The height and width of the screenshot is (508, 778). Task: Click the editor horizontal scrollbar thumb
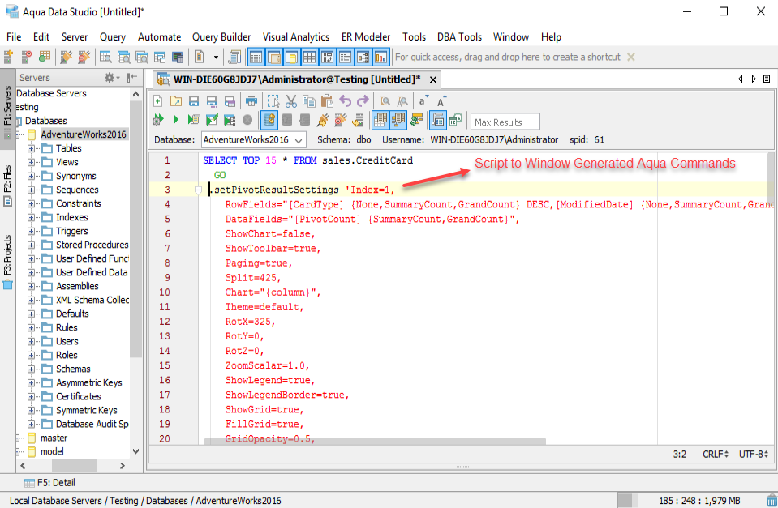pyautogui.click(x=375, y=441)
